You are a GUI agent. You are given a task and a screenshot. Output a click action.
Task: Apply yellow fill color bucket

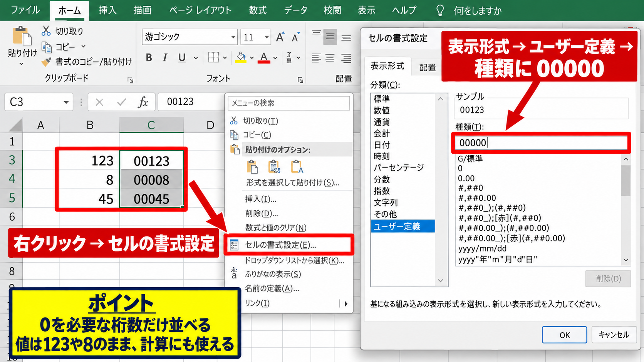pyautogui.click(x=241, y=58)
